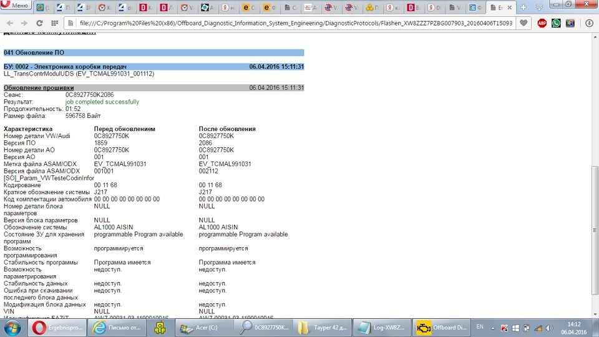
Task: Reload the page with the refresh icon
Action: (39, 23)
